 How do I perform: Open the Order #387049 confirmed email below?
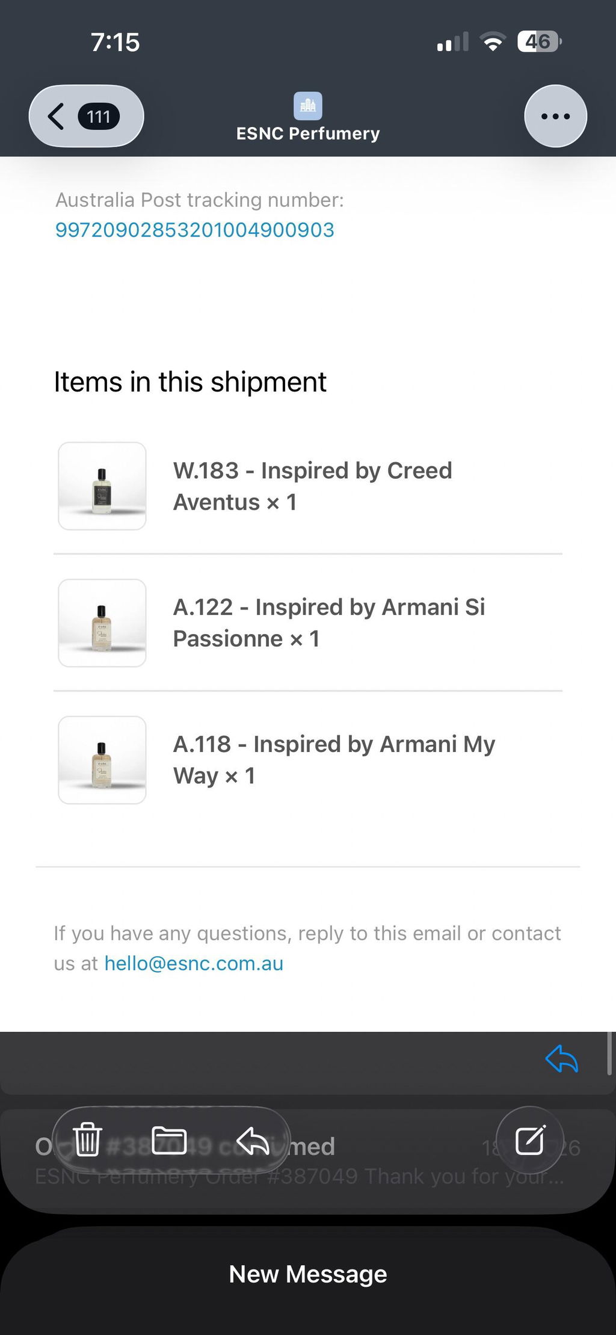308,1161
